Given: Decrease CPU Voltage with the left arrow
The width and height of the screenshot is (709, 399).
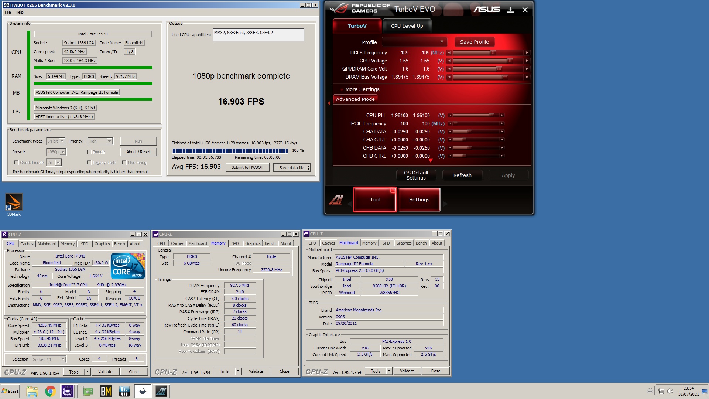Looking at the screenshot, I should 449,61.
